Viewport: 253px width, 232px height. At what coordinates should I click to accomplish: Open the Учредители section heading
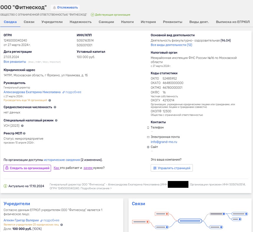[x=17, y=204]
